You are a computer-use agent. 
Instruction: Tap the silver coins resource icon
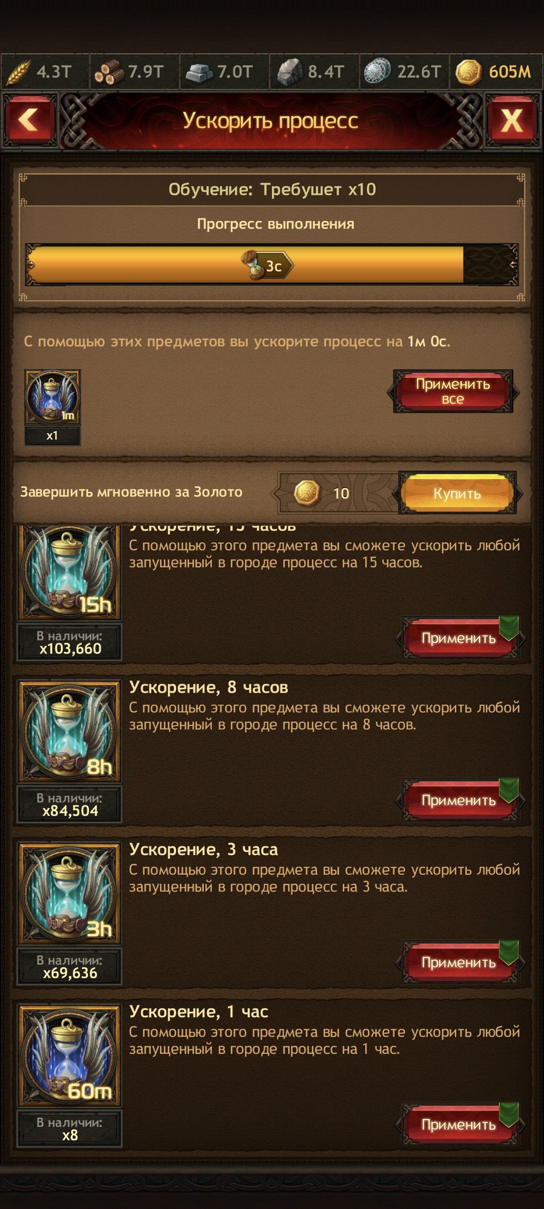tap(377, 71)
